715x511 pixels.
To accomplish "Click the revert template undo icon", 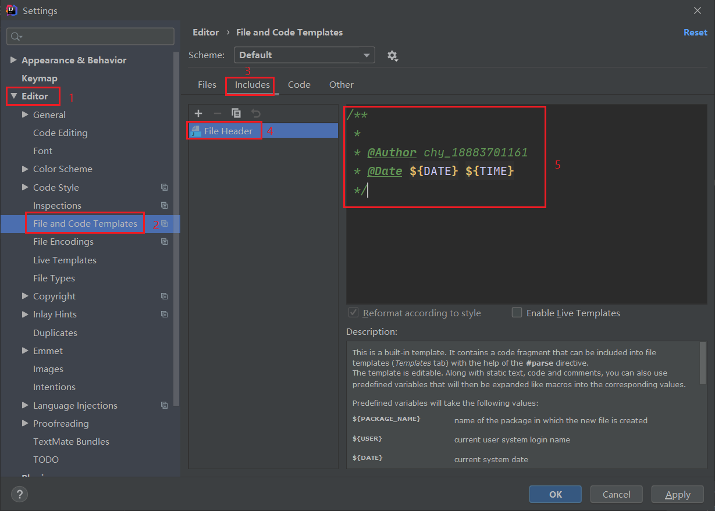I will click(255, 113).
